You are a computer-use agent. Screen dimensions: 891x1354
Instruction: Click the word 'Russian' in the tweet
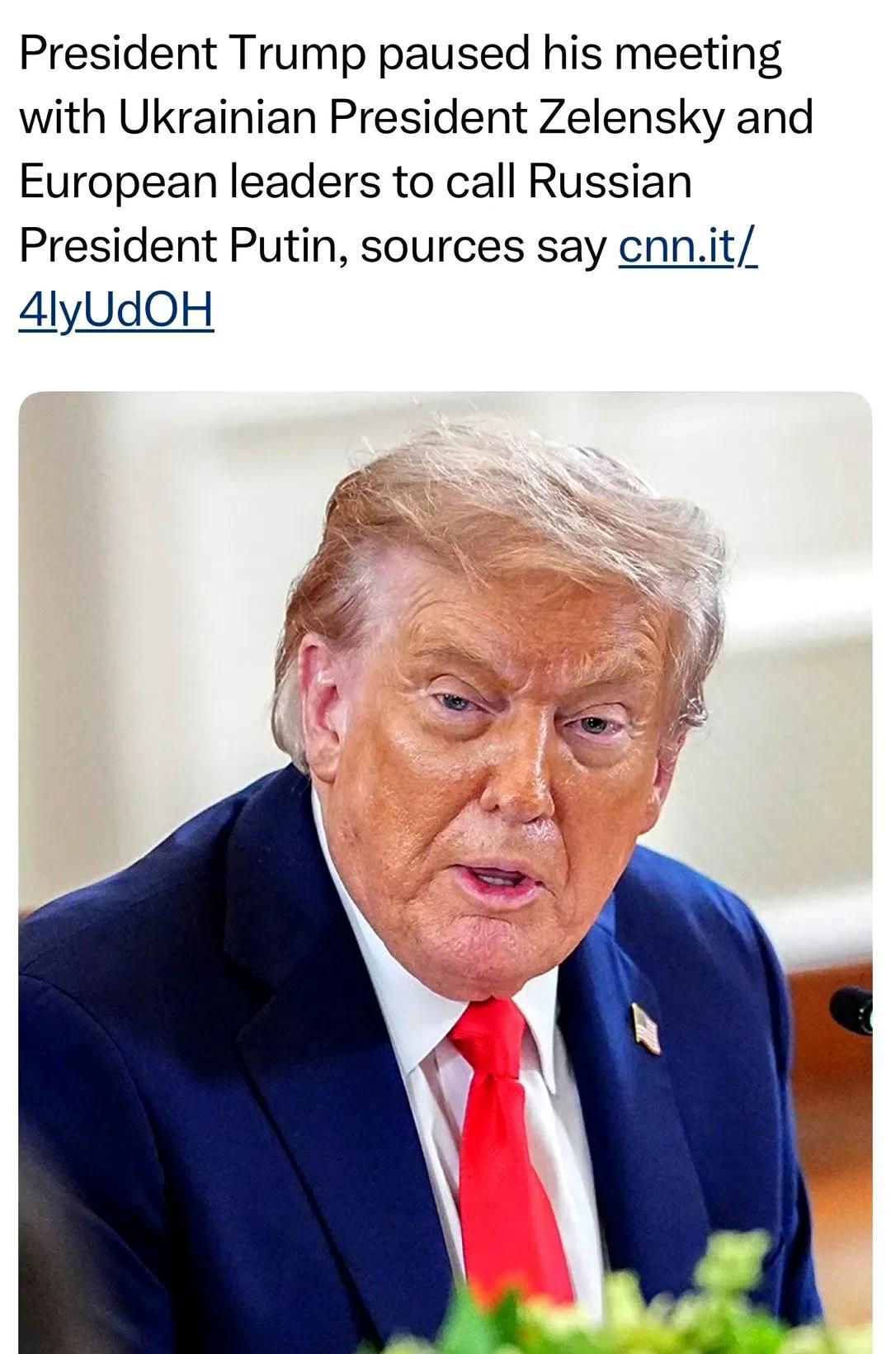click(x=610, y=182)
